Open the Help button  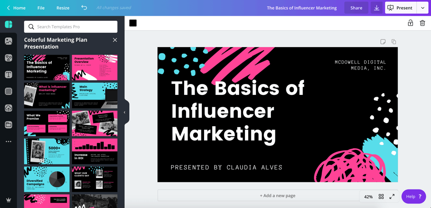click(414, 197)
